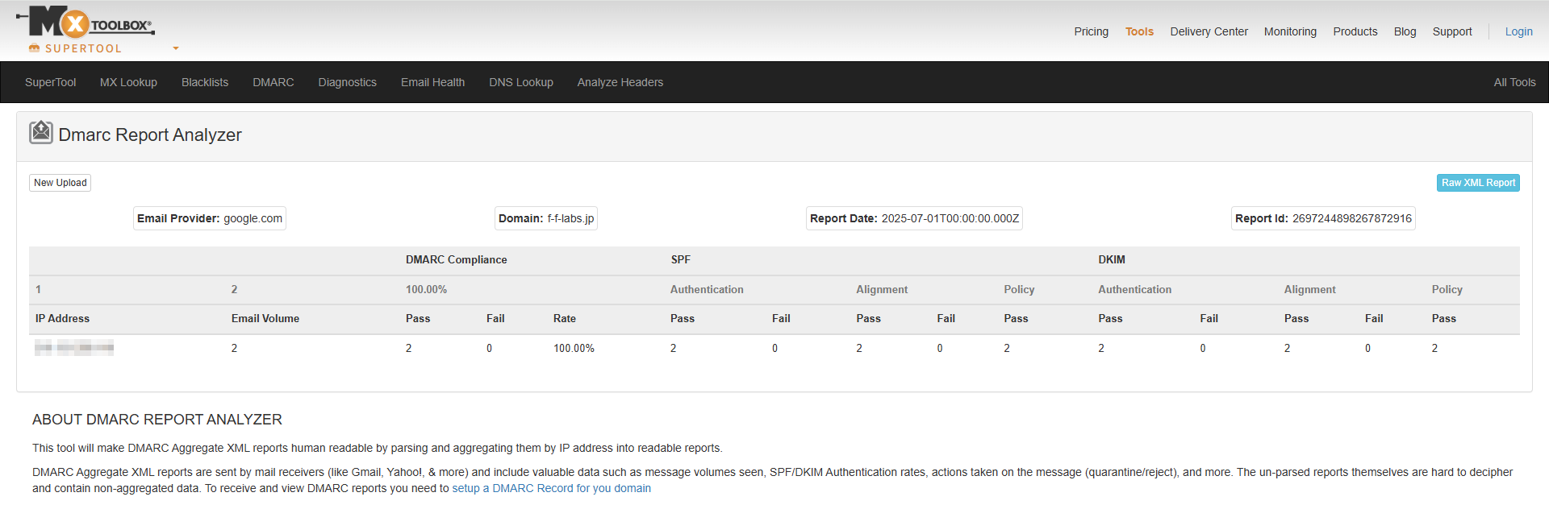The width and height of the screenshot is (1549, 505).
Task: Open the Monitoring menu item
Action: pos(1290,31)
